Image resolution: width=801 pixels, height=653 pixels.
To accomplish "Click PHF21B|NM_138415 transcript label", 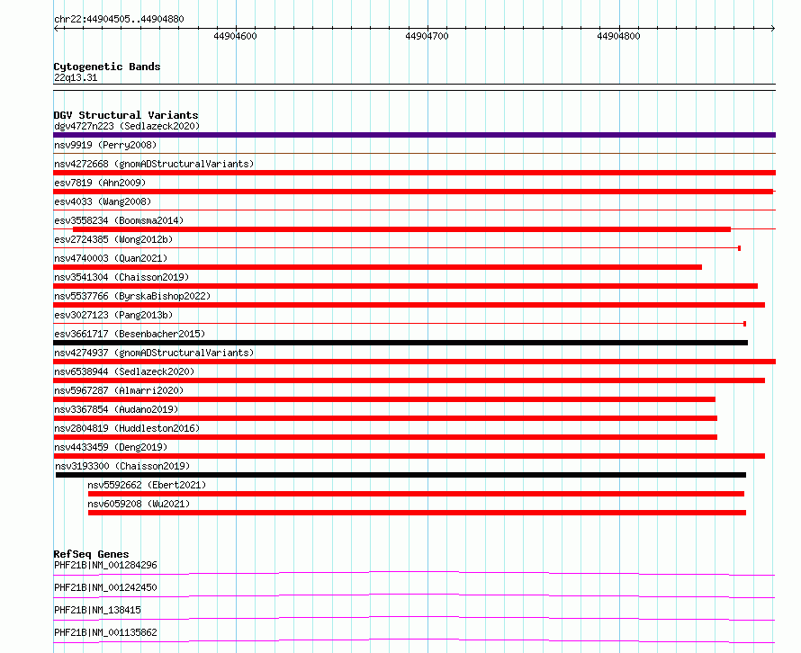I will click(97, 610).
